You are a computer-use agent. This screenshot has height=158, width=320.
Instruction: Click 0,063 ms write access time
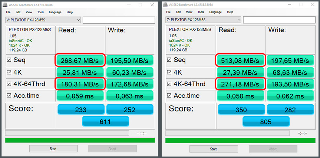pyautogui.click(x=129, y=96)
